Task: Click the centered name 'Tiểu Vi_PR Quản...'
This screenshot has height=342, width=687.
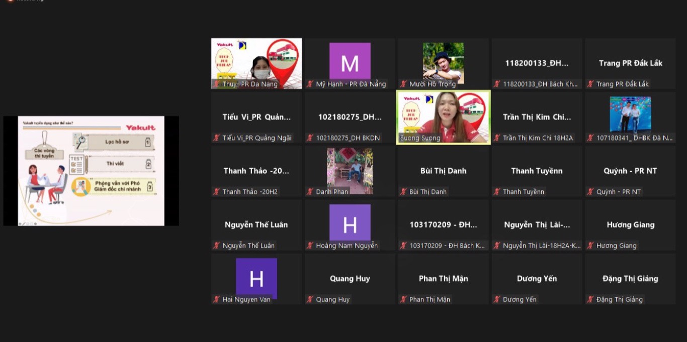Action: click(x=256, y=117)
